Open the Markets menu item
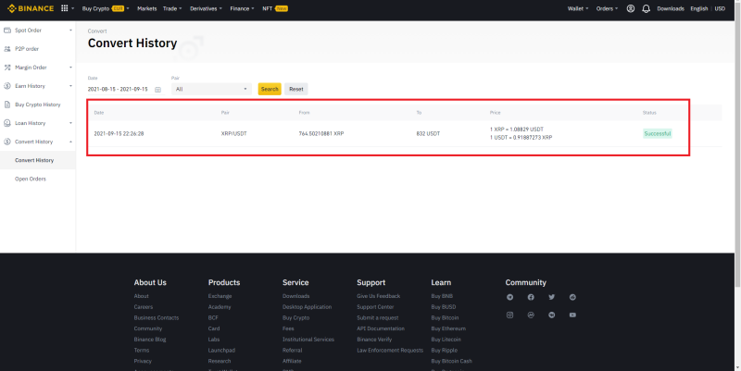This screenshot has width=741, height=371. 147,8
